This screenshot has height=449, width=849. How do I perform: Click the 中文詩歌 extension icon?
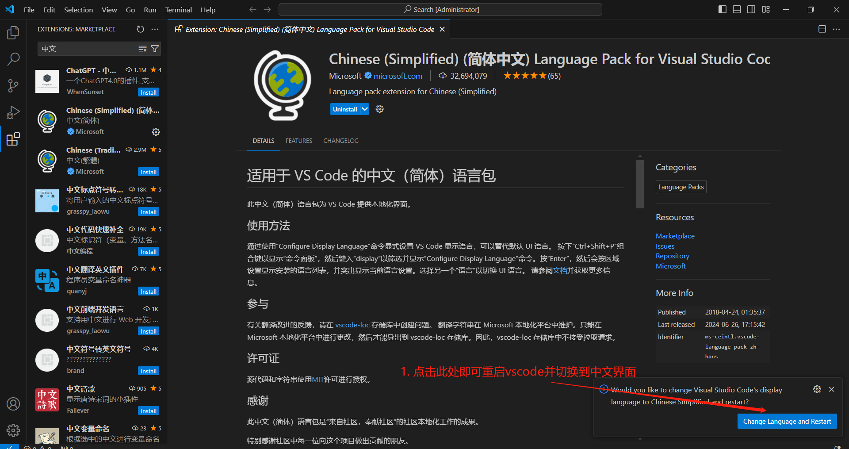47,400
